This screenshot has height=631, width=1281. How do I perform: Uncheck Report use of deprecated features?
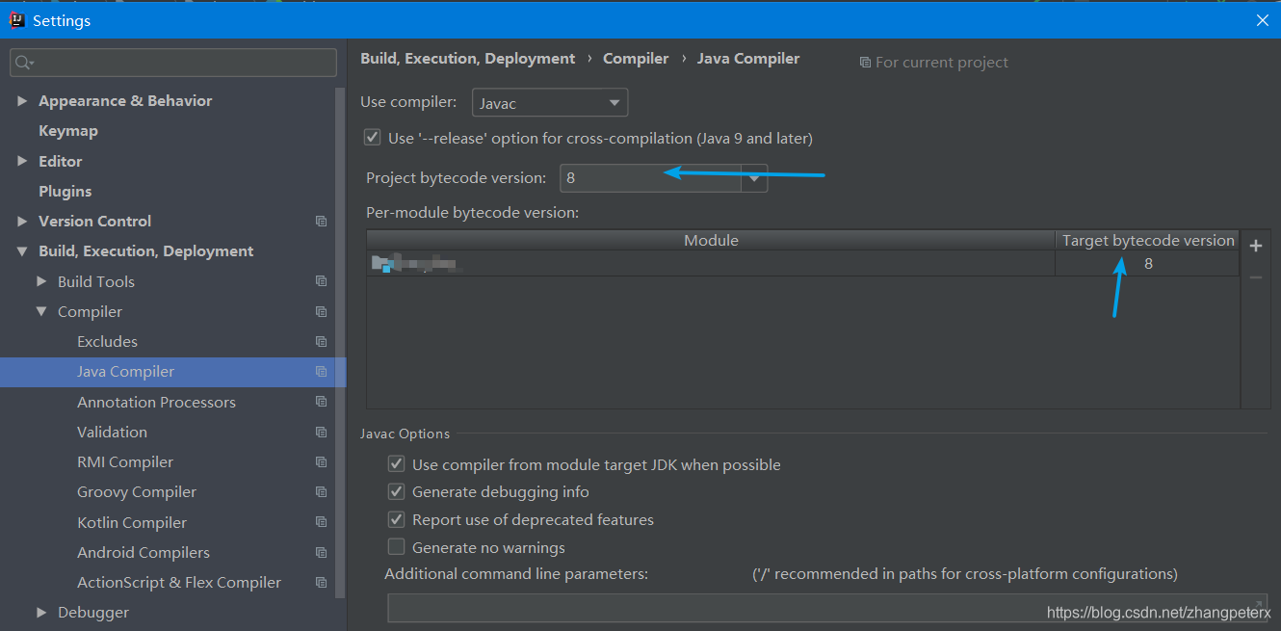[x=396, y=519]
